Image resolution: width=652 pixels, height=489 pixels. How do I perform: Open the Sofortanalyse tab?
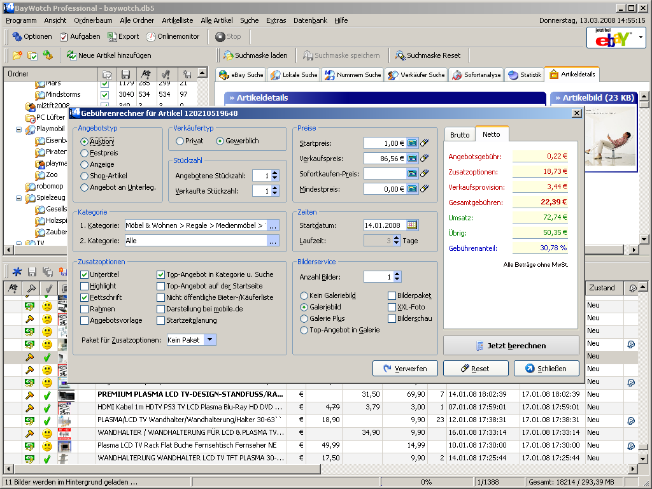476,75
